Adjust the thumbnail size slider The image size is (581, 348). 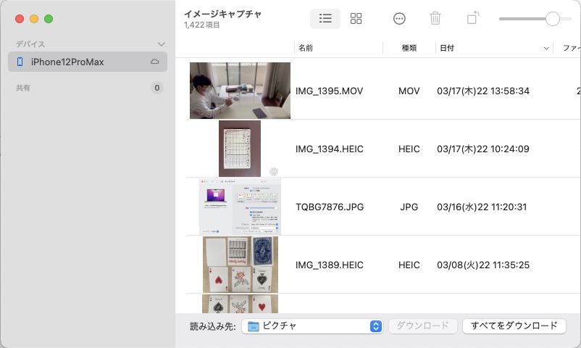[552, 19]
